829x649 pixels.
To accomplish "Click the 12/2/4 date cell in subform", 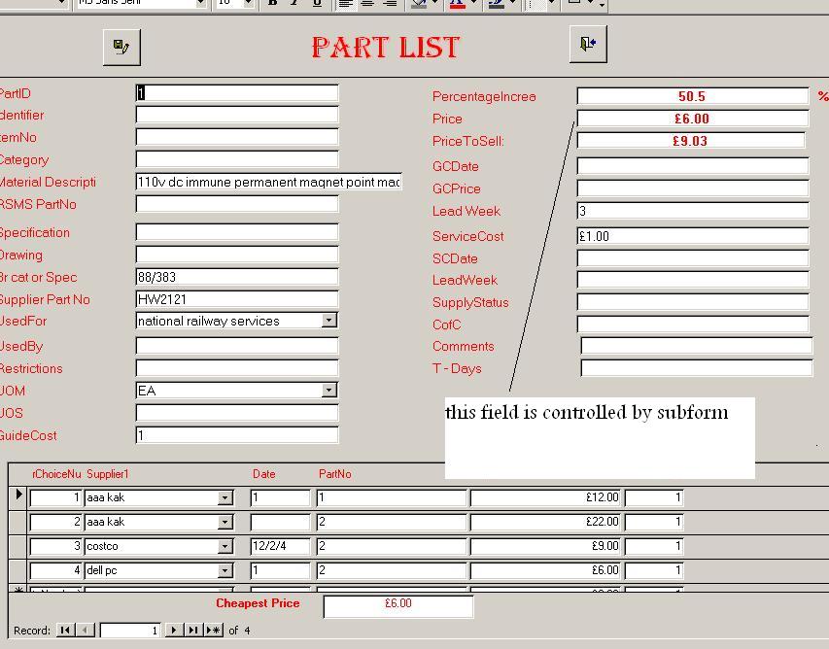I will click(280, 546).
